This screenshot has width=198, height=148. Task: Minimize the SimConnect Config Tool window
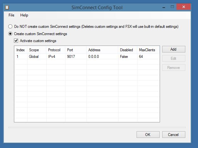[164, 7]
